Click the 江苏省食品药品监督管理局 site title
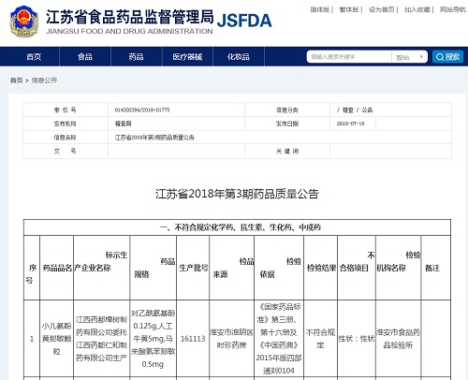The height and width of the screenshot is (380, 468). click(130, 17)
